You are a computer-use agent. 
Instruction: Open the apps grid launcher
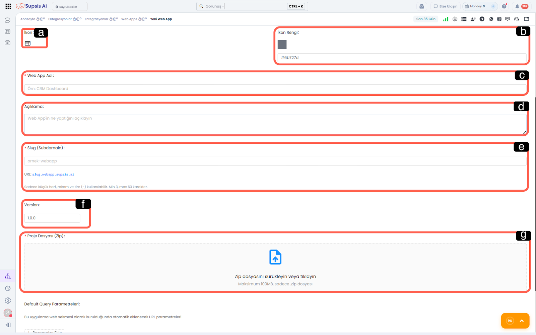8,6
